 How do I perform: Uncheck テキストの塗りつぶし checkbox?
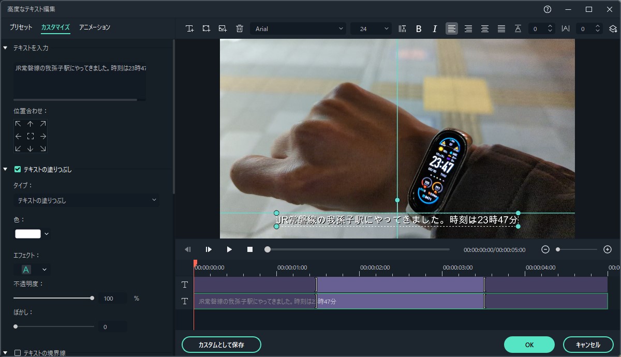[18, 169]
